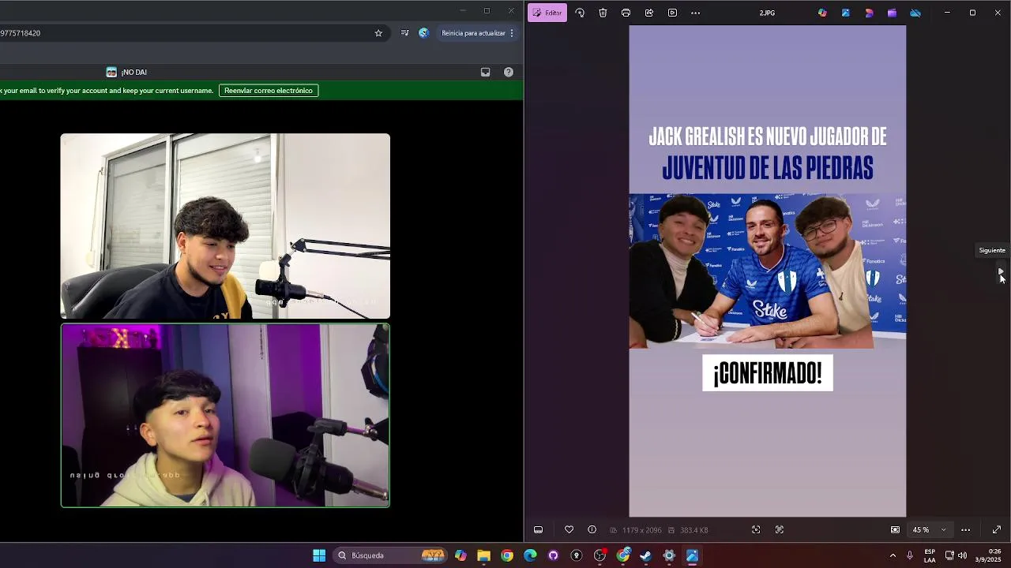Click the 1179 x 2096 dimensions text
This screenshot has width=1011, height=568.
pos(641,530)
